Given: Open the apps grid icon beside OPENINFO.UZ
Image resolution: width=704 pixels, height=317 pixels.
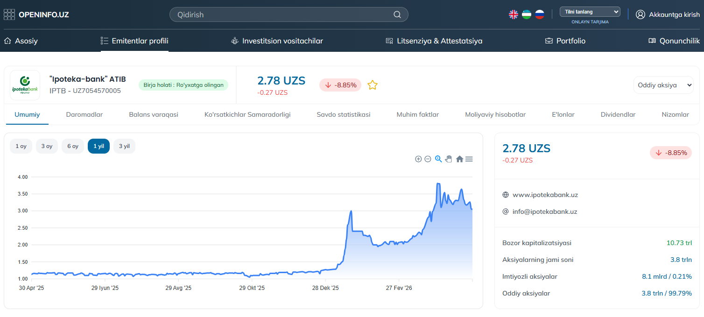Looking at the screenshot, I should pyautogui.click(x=9, y=14).
